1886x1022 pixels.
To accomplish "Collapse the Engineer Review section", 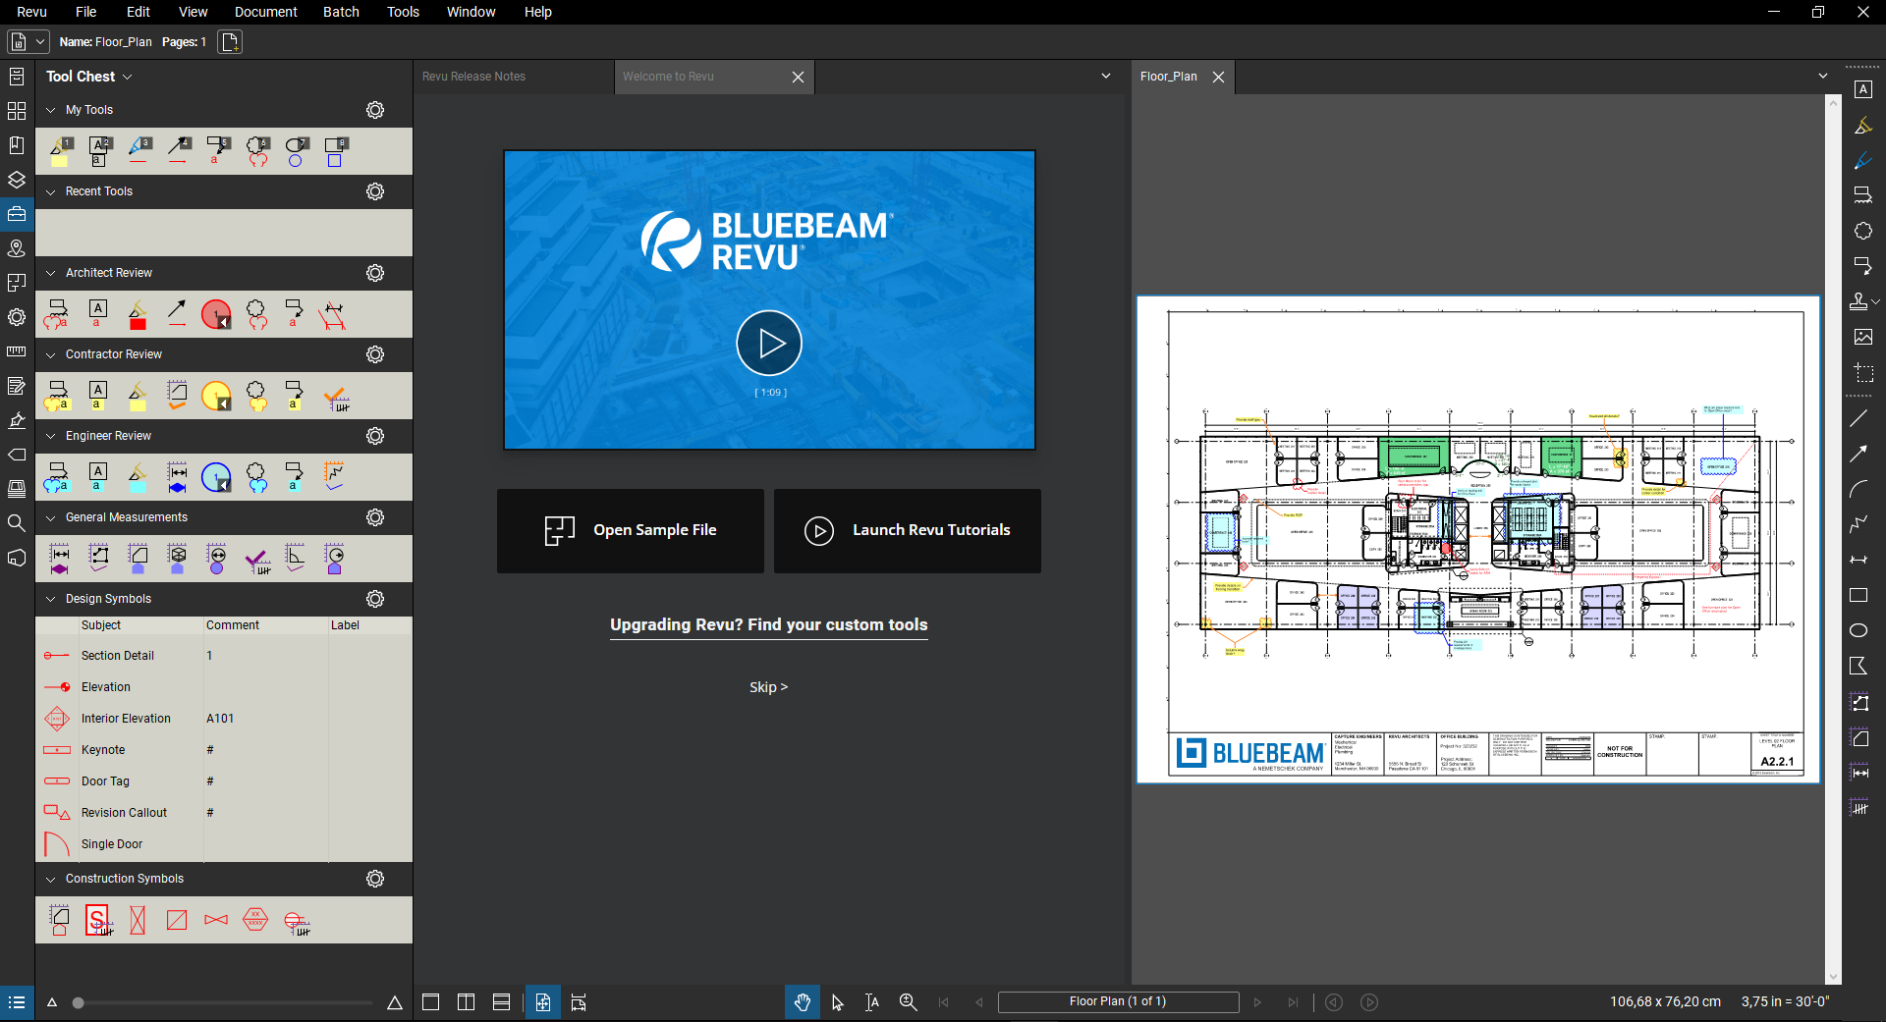I will (x=51, y=436).
